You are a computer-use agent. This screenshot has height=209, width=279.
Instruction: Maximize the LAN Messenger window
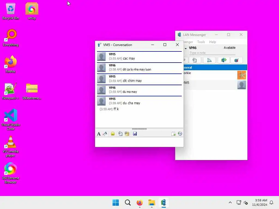(x=229, y=35)
